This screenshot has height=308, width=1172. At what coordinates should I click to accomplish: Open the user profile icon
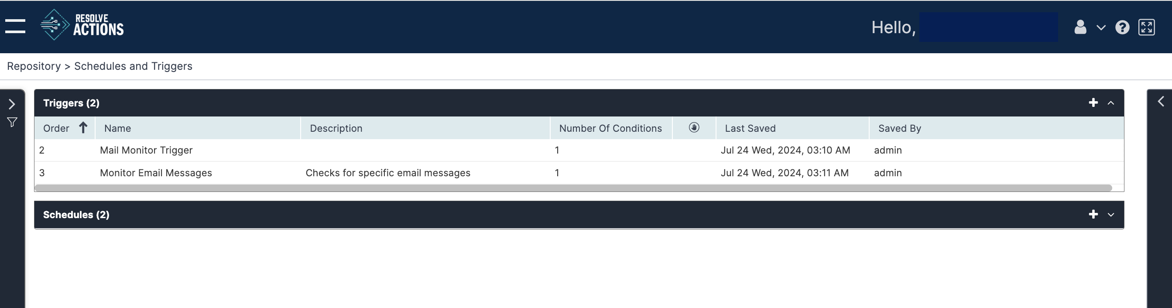(1080, 27)
